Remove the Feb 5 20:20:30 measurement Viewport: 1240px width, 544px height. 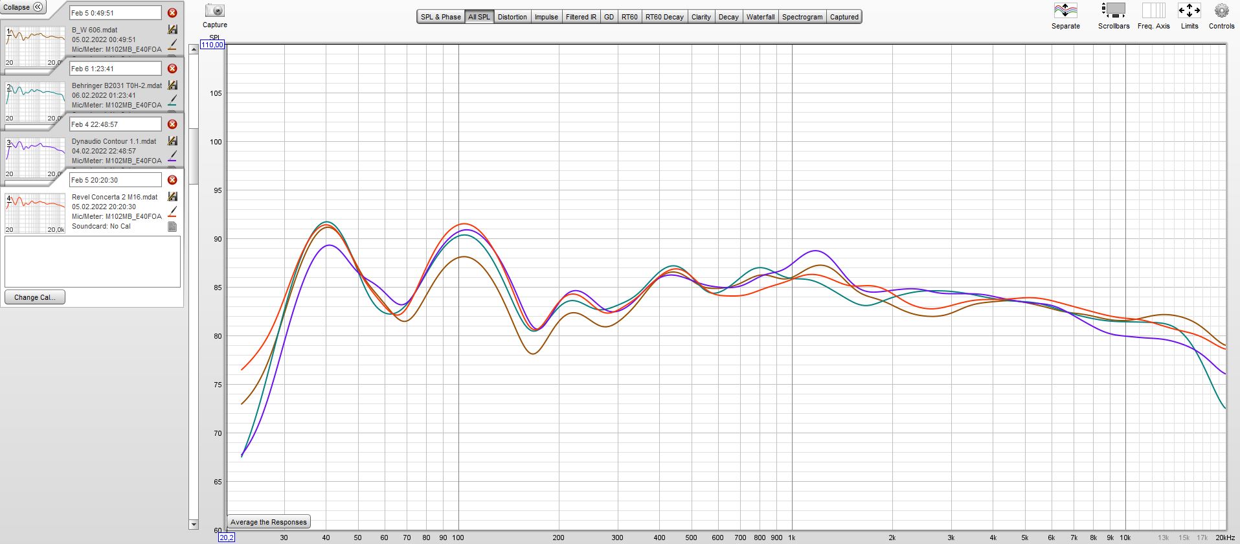[x=172, y=180]
